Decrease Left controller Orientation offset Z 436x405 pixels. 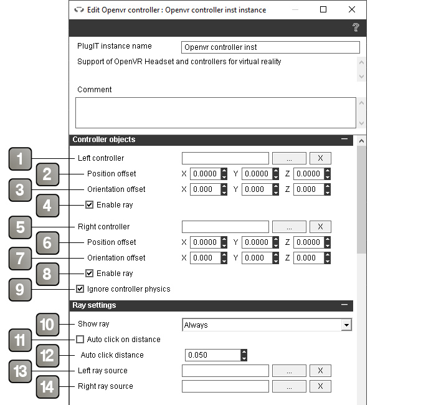[328, 193]
